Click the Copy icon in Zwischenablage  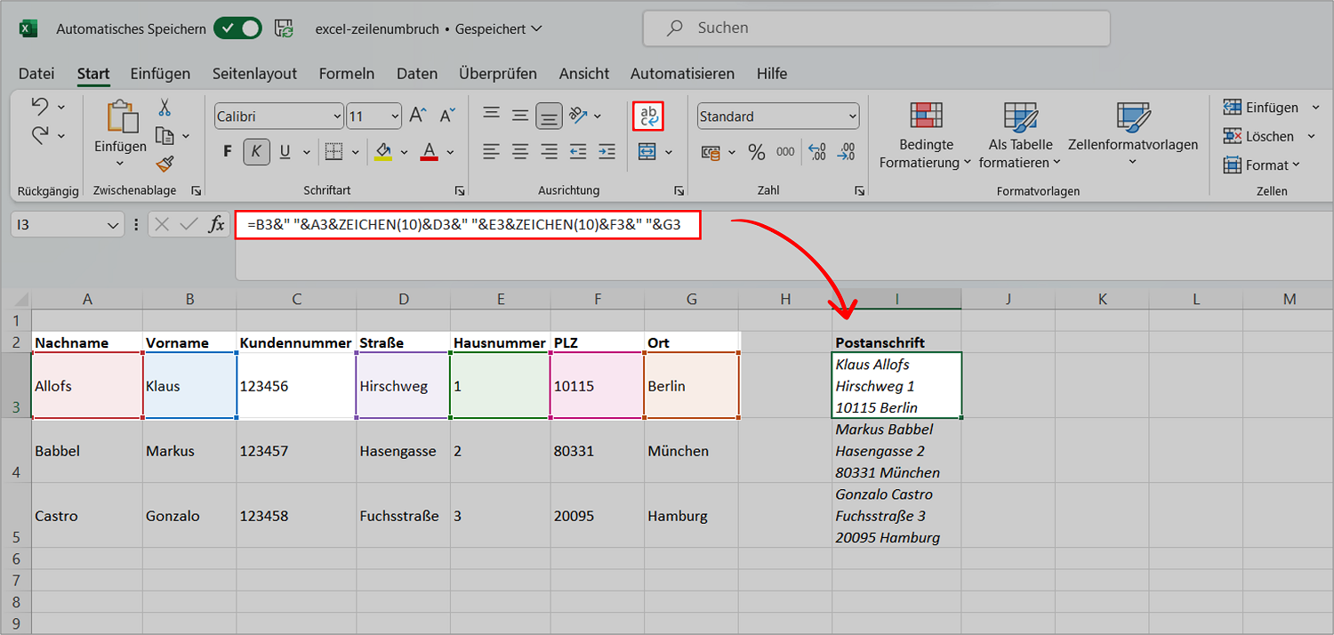(165, 135)
